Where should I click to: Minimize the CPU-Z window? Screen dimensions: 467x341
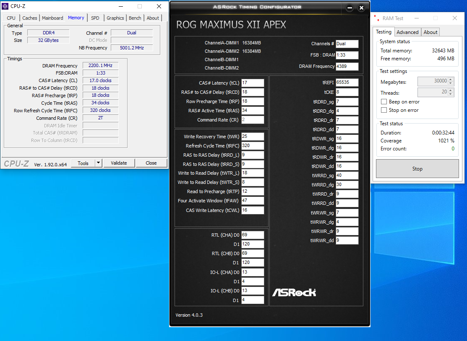click(120, 6)
